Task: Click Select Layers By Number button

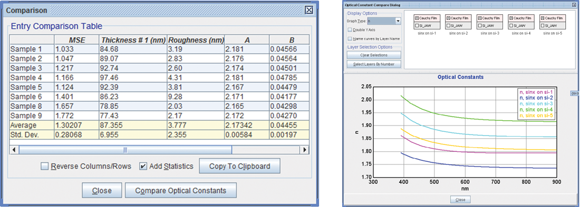Action: [x=374, y=65]
